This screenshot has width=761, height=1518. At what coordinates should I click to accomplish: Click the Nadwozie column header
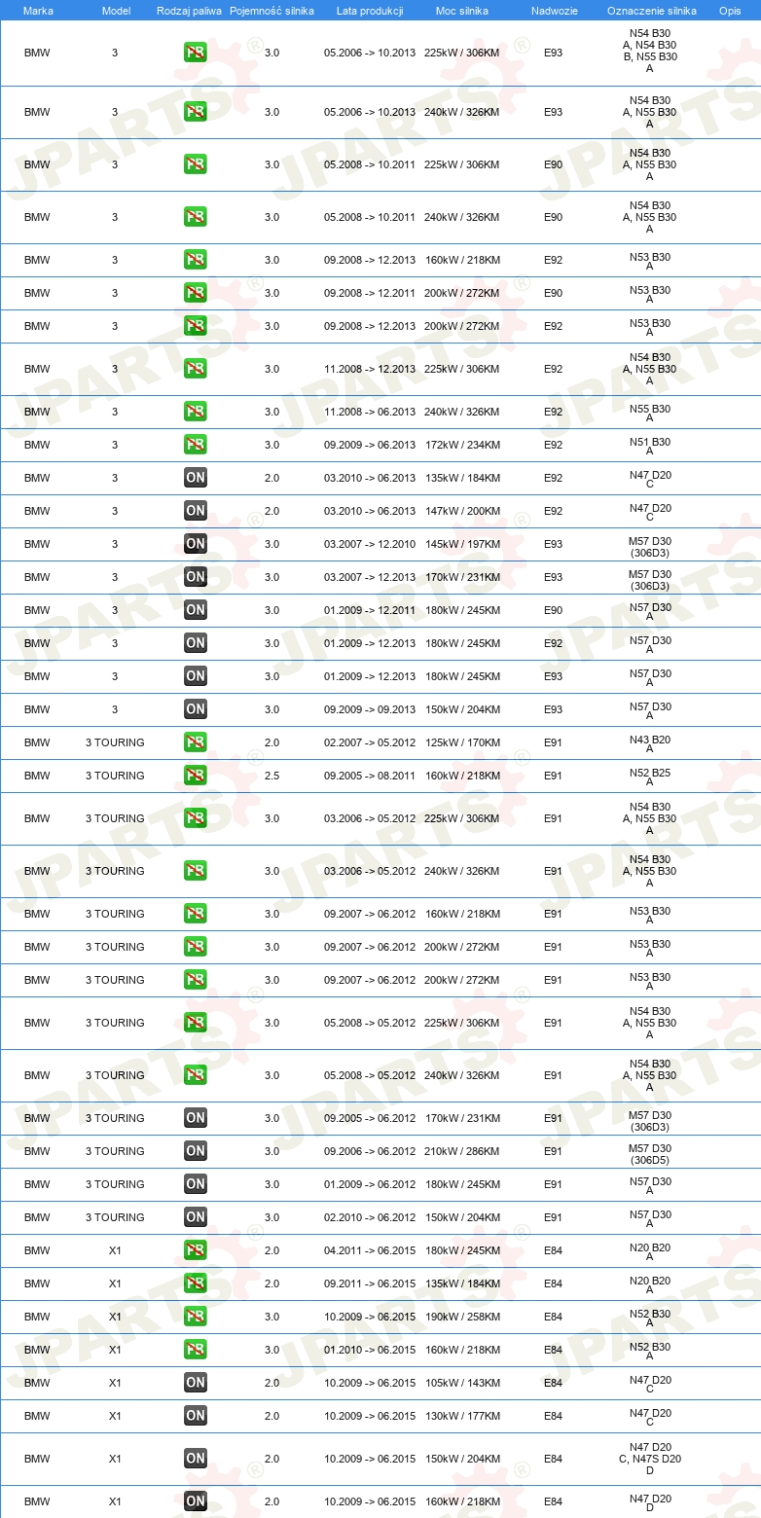click(554, 10)
